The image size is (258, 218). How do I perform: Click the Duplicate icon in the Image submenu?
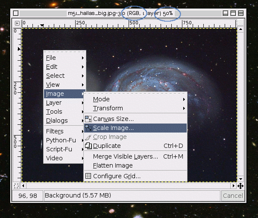(x=88, y=146)
